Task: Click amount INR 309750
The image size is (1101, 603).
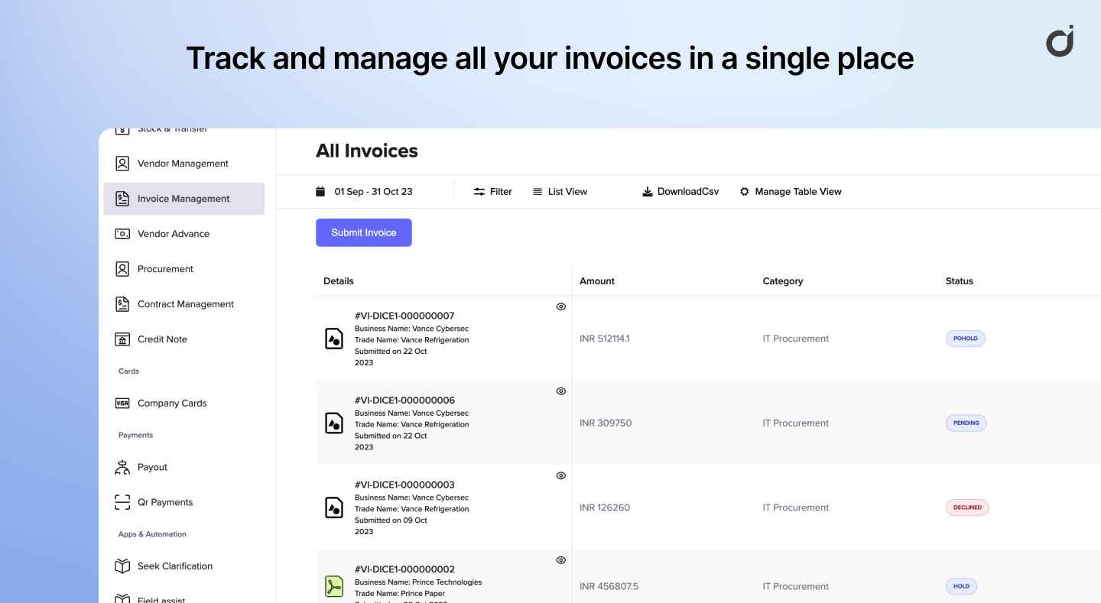Action: [606, 423]
